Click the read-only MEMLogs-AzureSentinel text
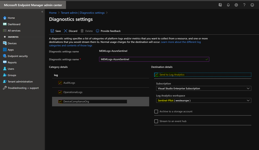 tap(113, 51)
